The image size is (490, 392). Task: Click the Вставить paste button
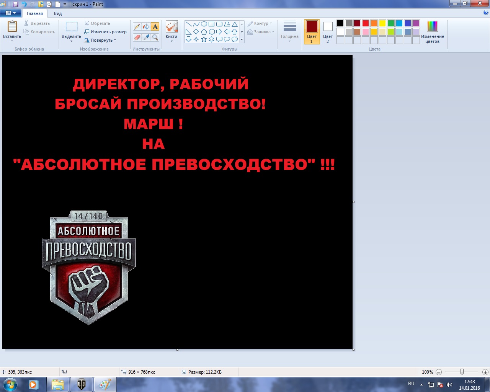click(x=12, y=30)
